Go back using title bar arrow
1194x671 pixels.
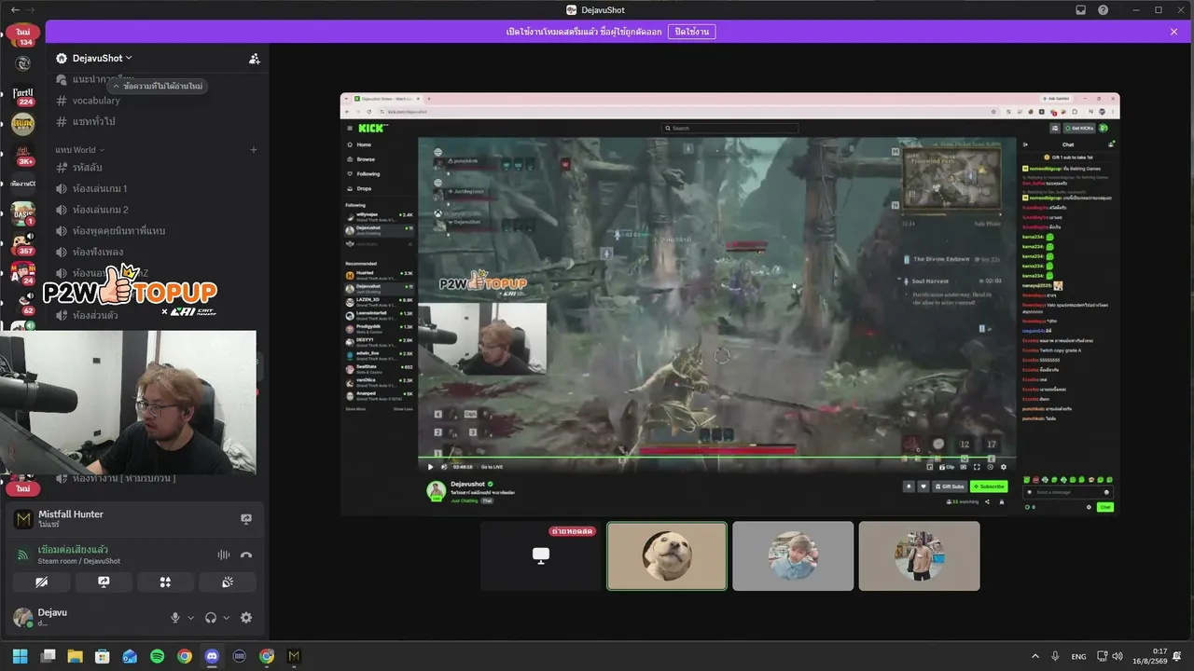tap(15, 10)
